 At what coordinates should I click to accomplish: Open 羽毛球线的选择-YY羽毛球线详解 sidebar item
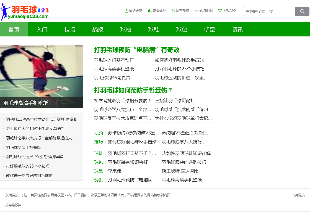[34, 157]
